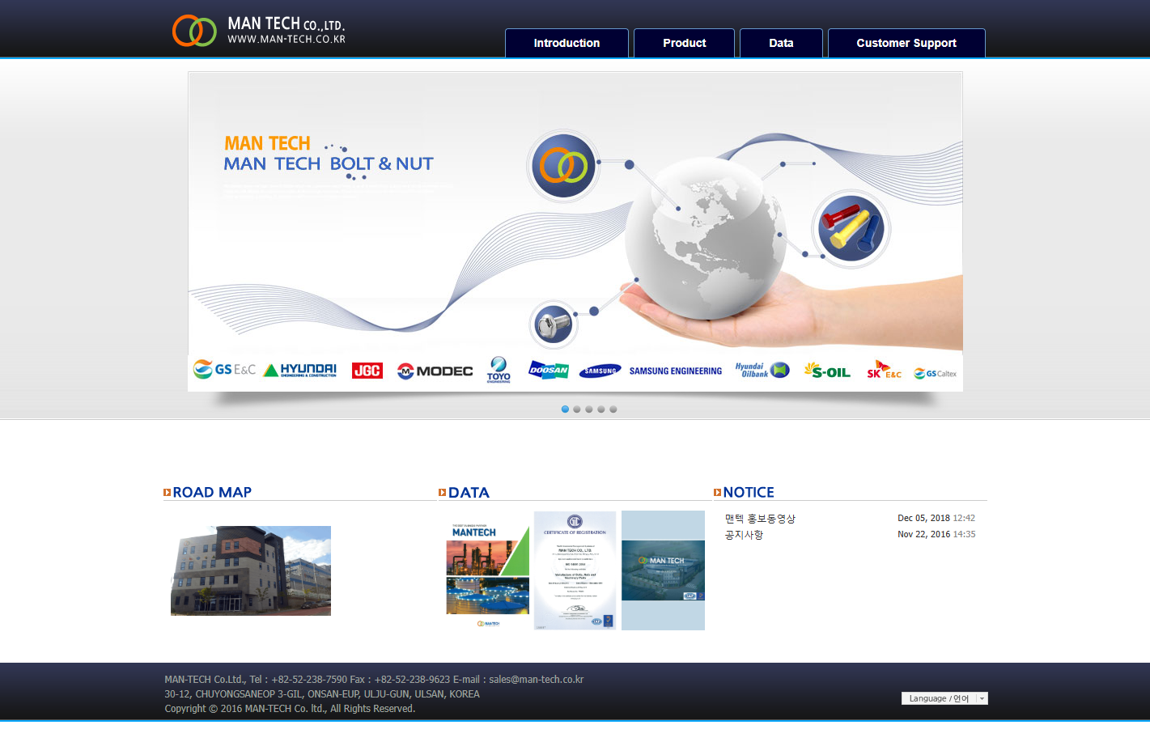Image resolution: width=1150 pixels, height=742 pixels.
Task: Select the third slider pagination dot
Action: click(589, 409)
